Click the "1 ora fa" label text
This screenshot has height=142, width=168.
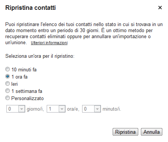click(x=20, y=77)
